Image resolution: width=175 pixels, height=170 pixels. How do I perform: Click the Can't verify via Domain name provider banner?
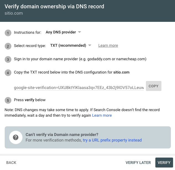pos(88,137)
